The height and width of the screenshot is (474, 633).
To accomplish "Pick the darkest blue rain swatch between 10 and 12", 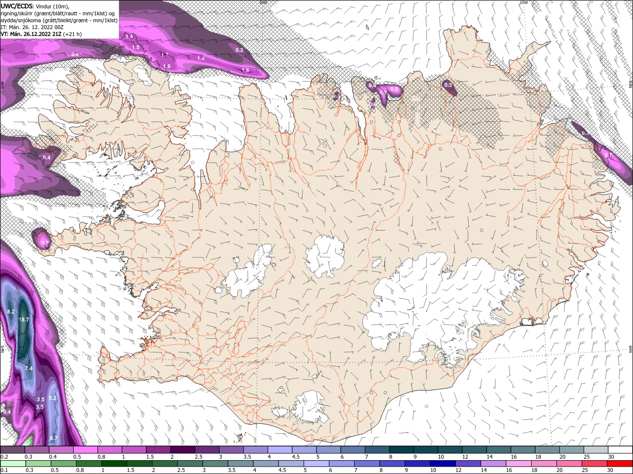I will click(x=443, y=463).
